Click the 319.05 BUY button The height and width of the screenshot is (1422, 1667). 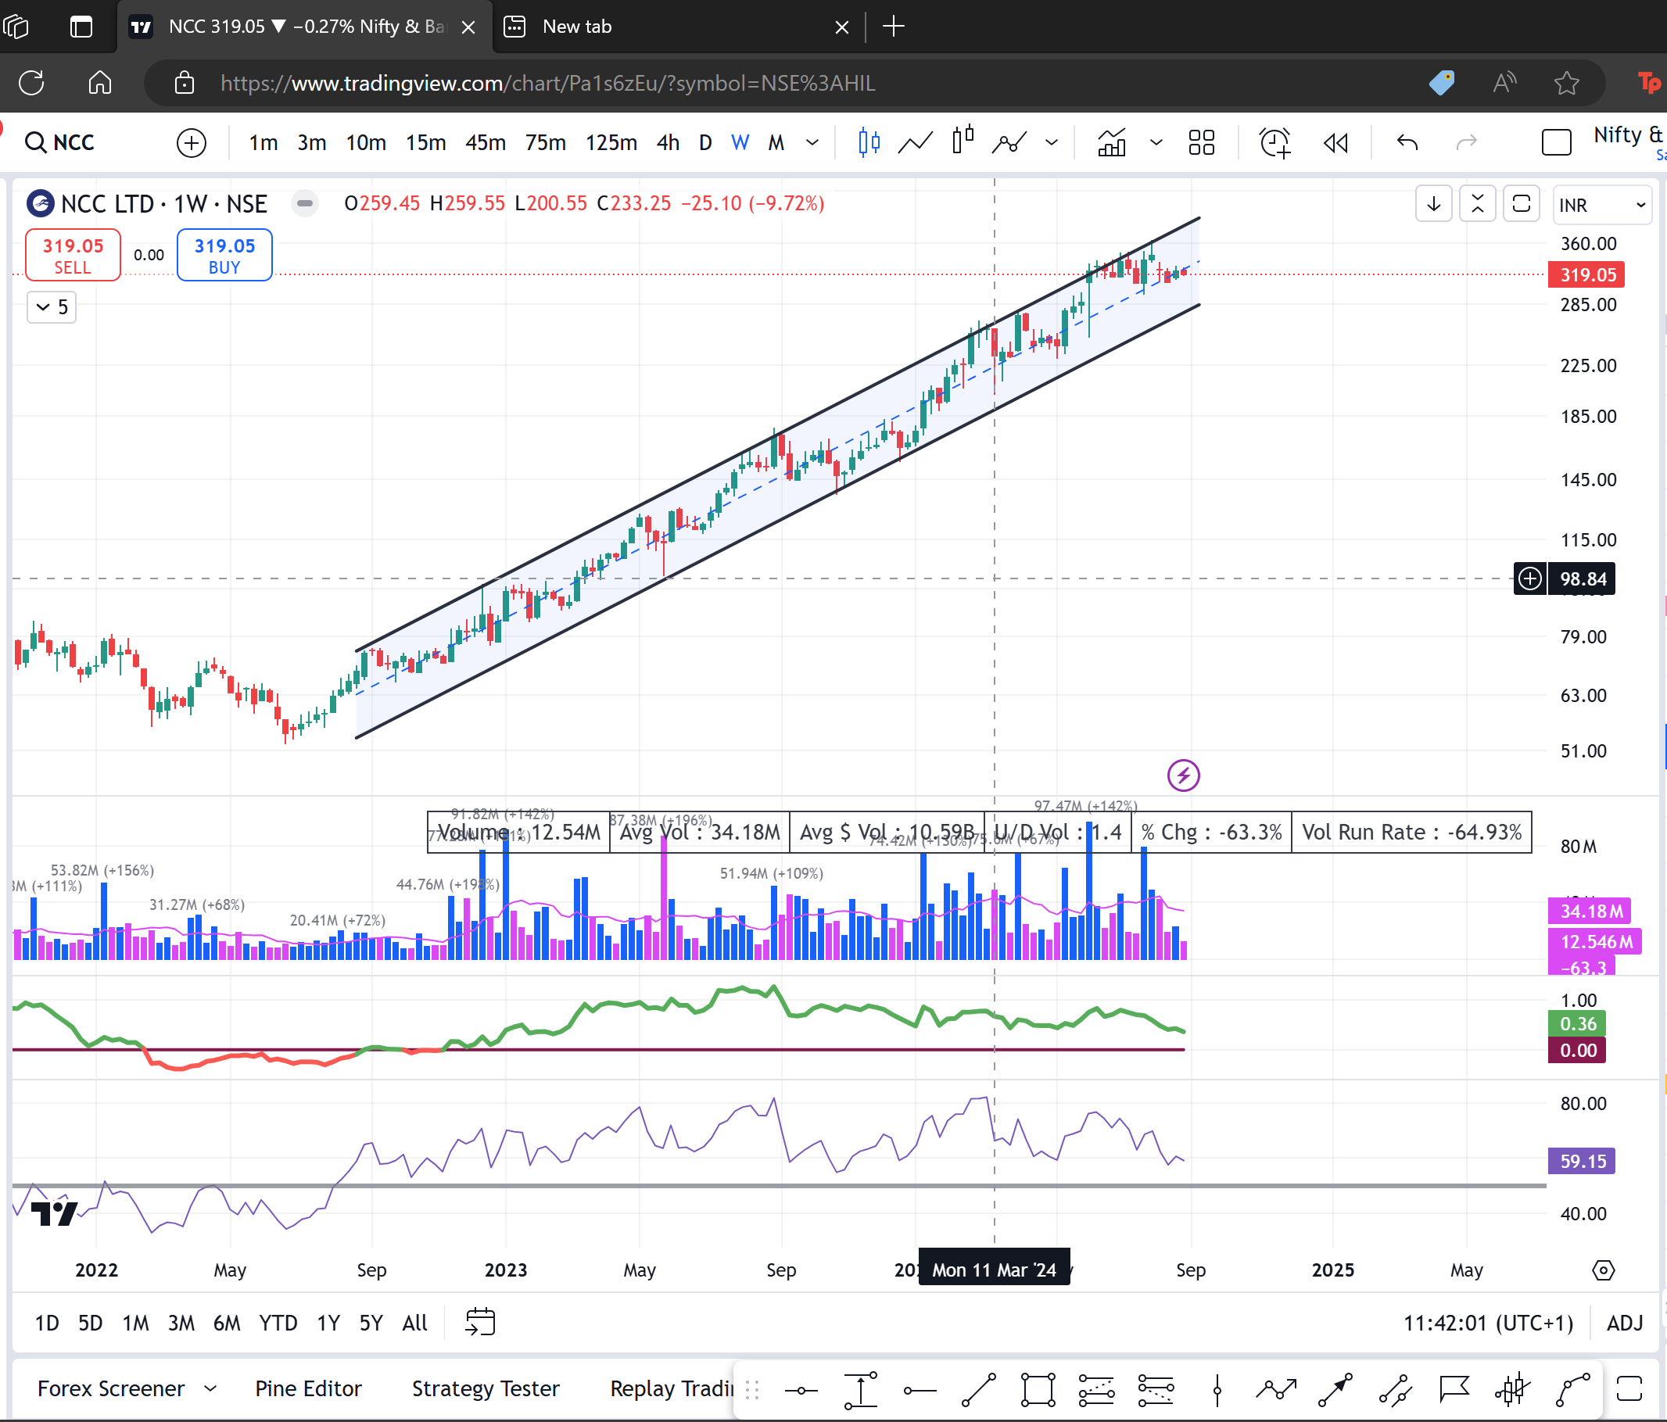224,255
